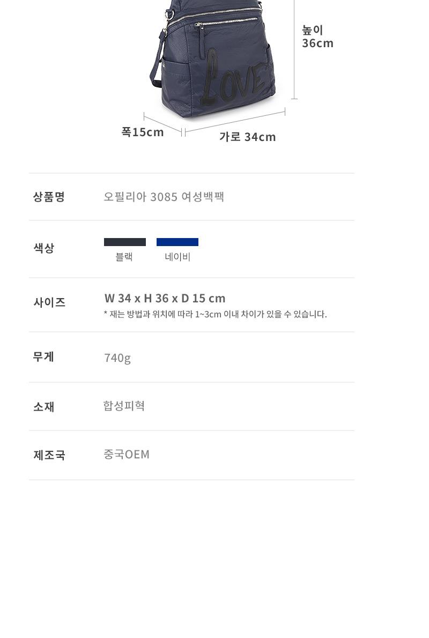Click the navy color swatch

[177, 242]
